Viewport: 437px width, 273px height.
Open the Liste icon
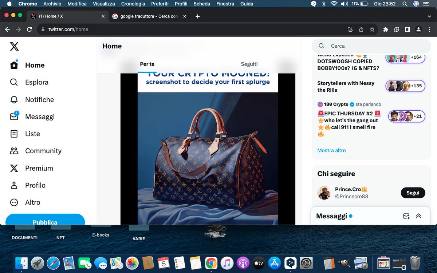coord(14,134)
